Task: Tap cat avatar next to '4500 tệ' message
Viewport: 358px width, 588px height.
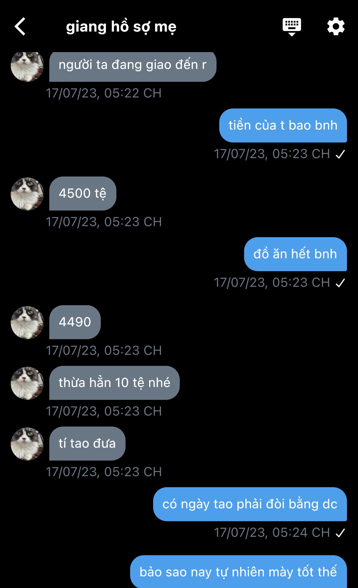Action: pos(27,194)
